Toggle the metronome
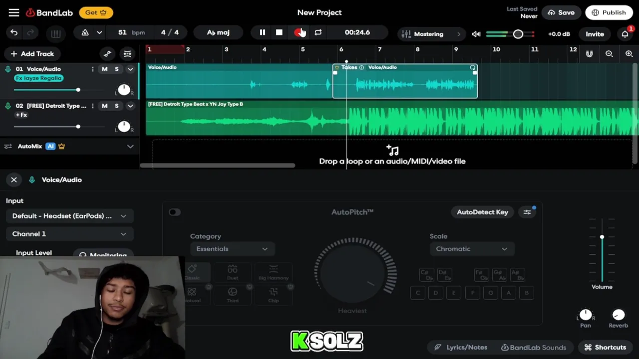639x359 pixels. point(85,32)
